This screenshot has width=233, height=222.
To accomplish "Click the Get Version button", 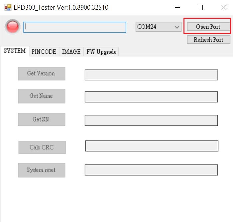I will click(x=41, y=74).
